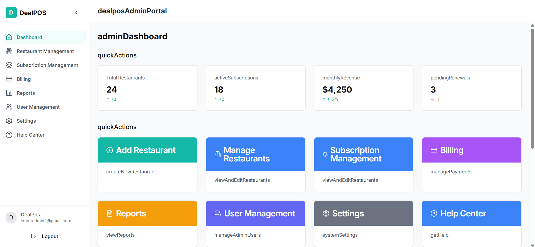Click the User Management people icon
Image resolution: width=535 pixels, height=247 pixels.
point(9,107)
